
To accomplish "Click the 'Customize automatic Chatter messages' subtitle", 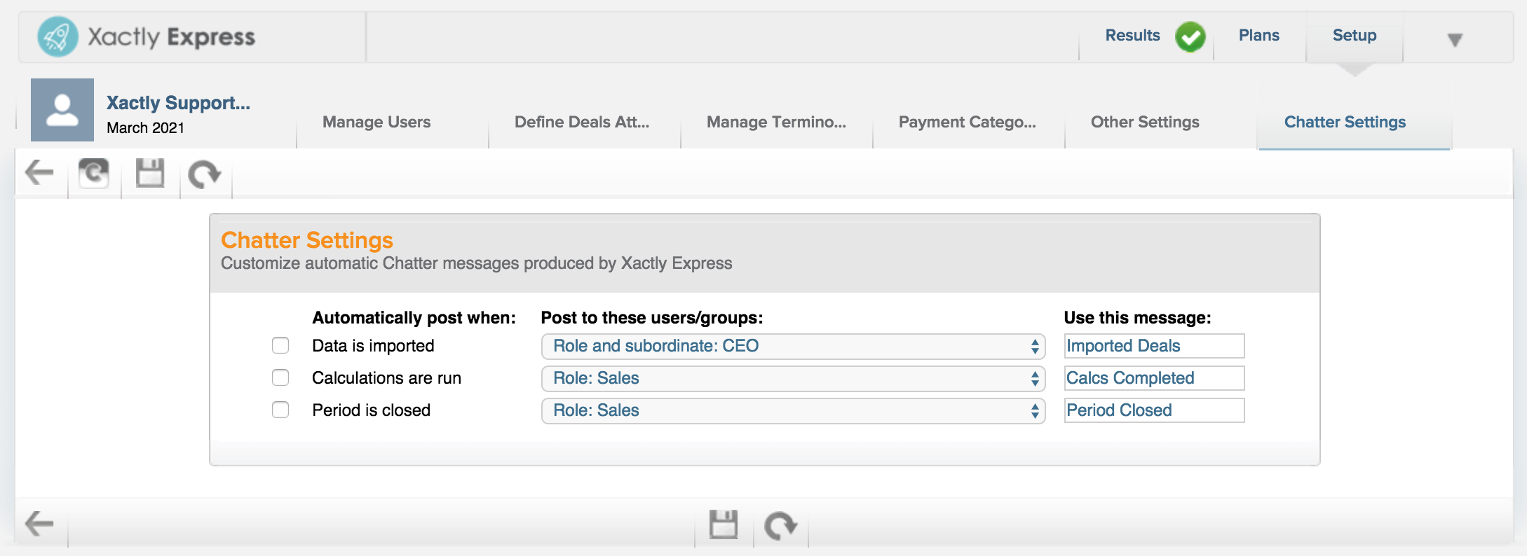I will point(477,263).
